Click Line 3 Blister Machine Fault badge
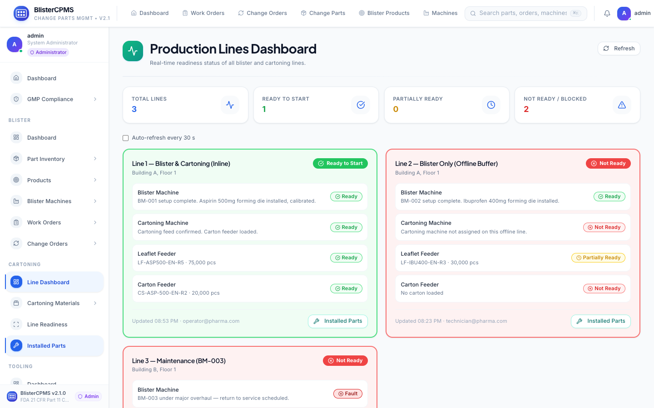Viewport: 654px width, 408px height. pyautogui.click(x=347, y=393)
